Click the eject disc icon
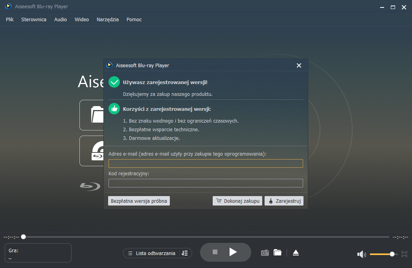412x268 pixels. point(296,253)
